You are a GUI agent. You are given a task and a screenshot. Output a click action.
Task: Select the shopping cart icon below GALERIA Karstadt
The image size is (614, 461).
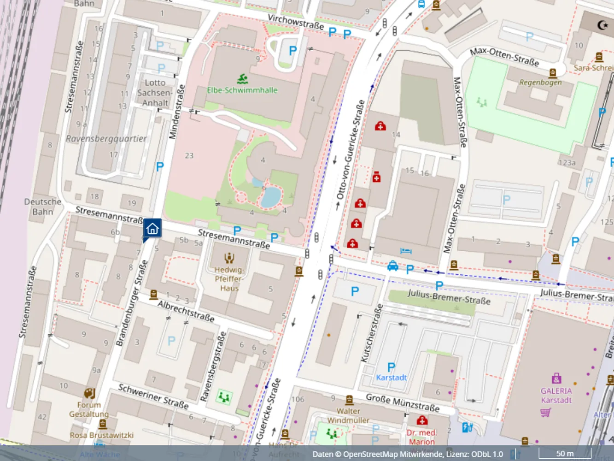[545, 412]
